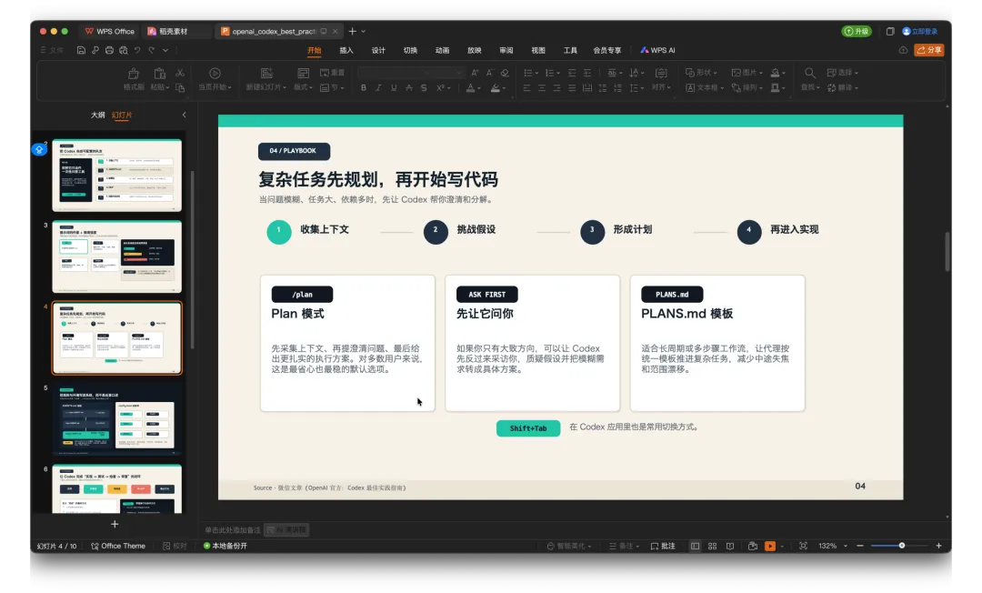Click the Login (立即登录) link
The height and width of the screenshot is (593, 982).
(x=920, y=31)
